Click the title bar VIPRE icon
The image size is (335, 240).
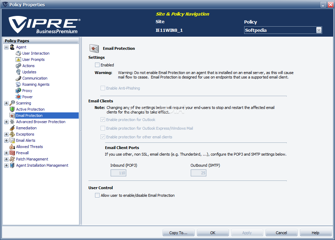5,4
